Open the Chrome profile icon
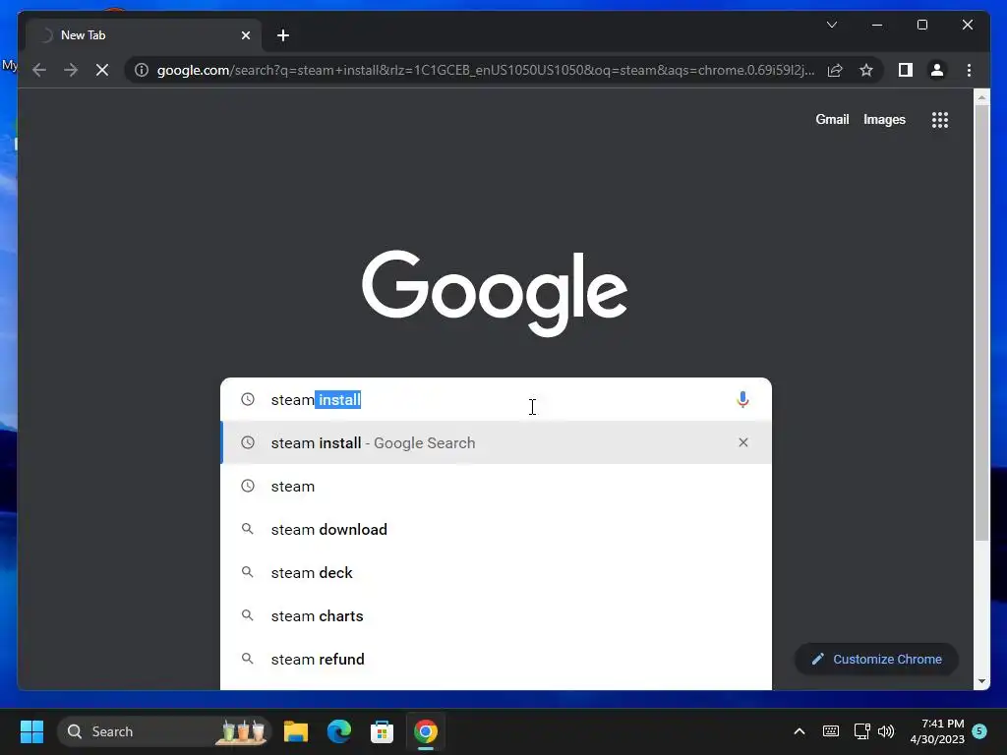This screenshot has width=1007, height=755. click(937, 70)
